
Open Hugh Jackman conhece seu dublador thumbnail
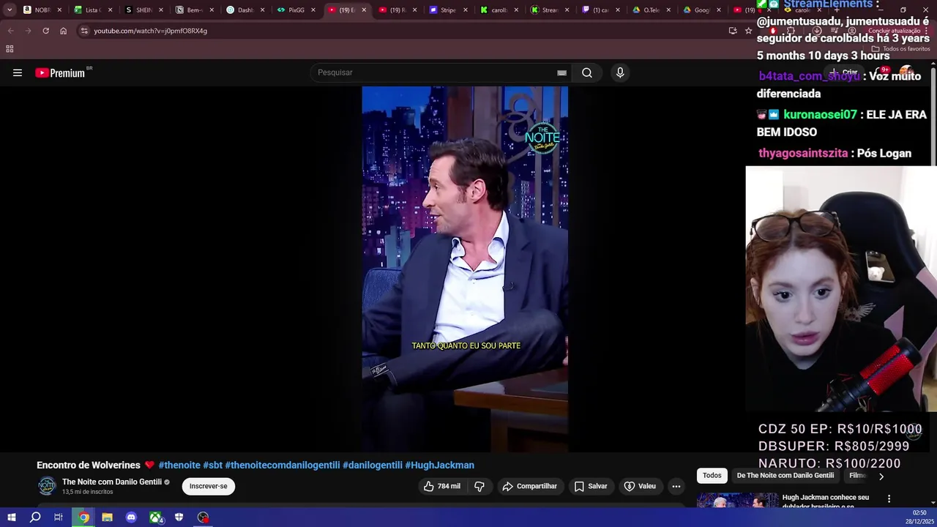[737, 501]
